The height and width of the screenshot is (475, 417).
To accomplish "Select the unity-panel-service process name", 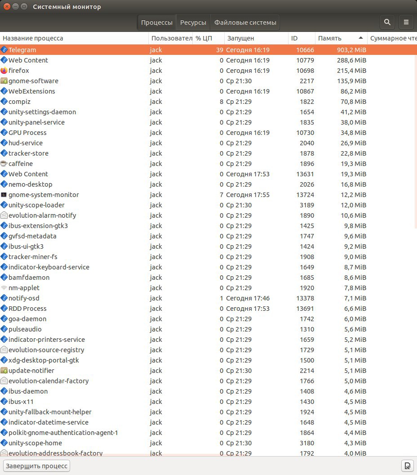I will 36,122.
